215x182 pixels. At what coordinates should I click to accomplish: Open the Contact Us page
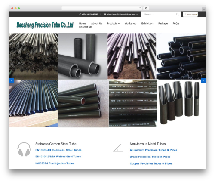pyautogui.click(x=86, y=27)
